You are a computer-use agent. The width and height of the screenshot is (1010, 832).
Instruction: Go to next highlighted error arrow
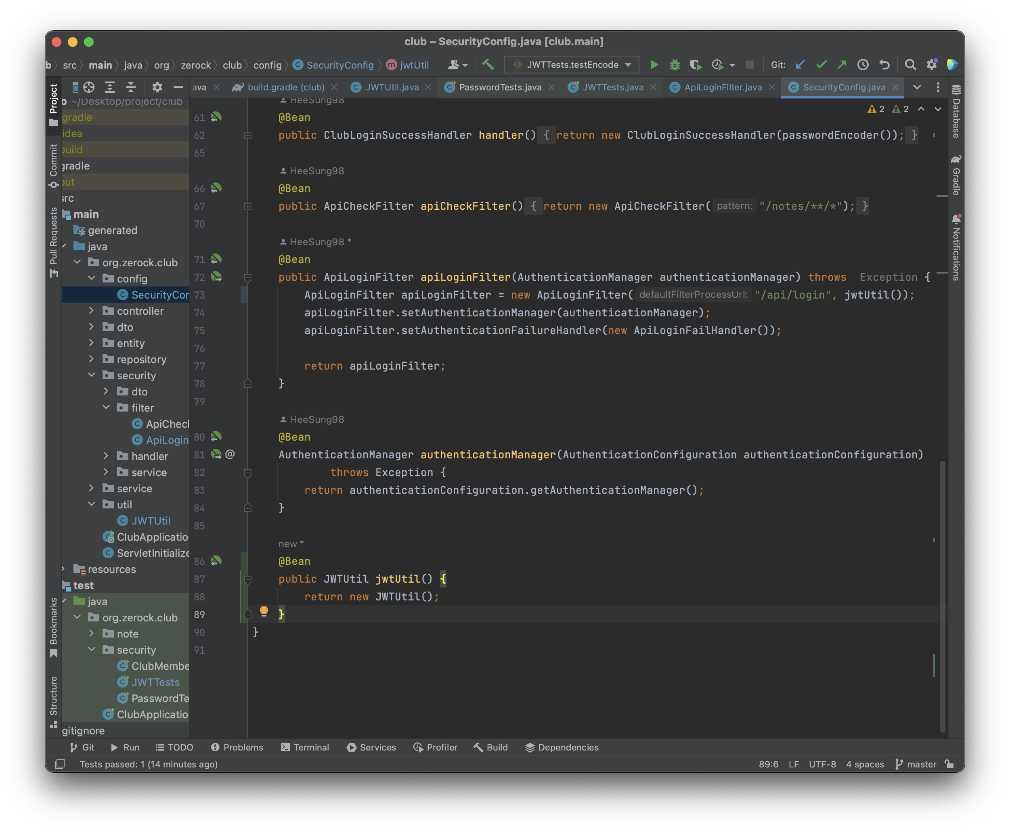click(938, 109)
